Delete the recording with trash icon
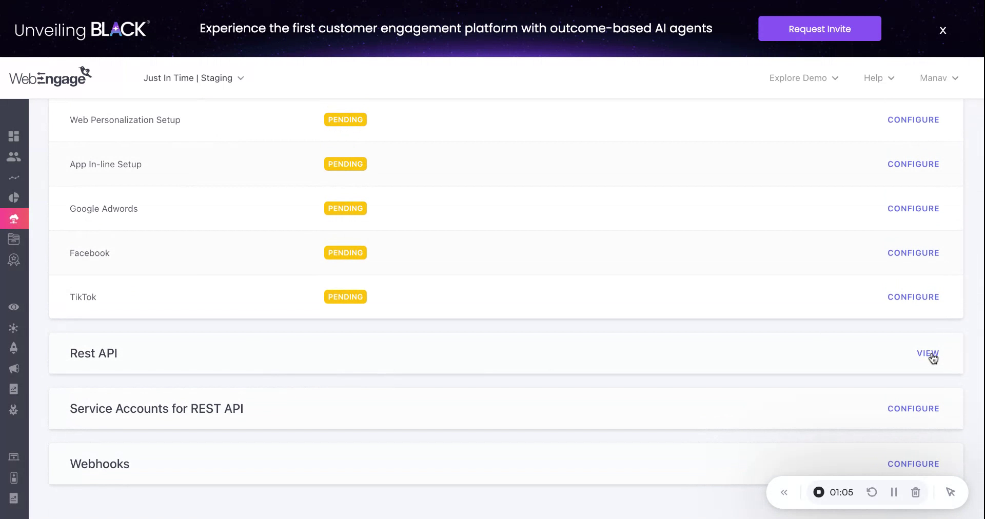This screenshot has width=985, height=519. 915,492
